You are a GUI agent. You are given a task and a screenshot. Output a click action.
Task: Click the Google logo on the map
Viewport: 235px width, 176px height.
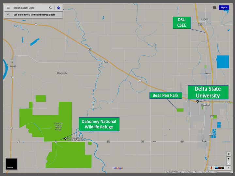pos(118,168)
